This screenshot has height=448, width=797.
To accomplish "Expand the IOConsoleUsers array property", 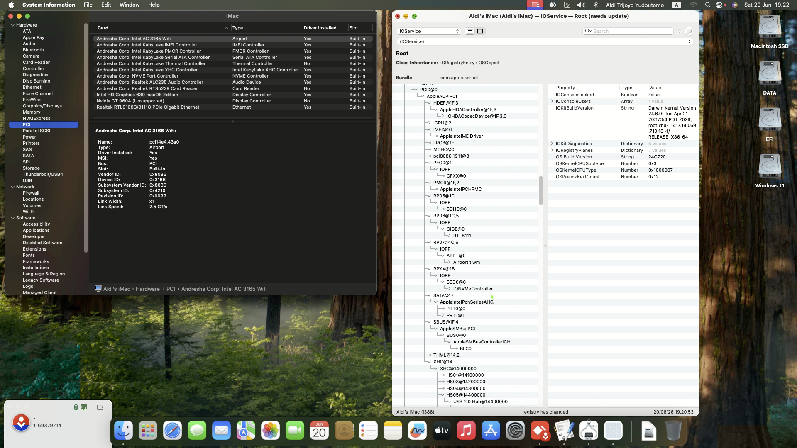I will [552, 101].
